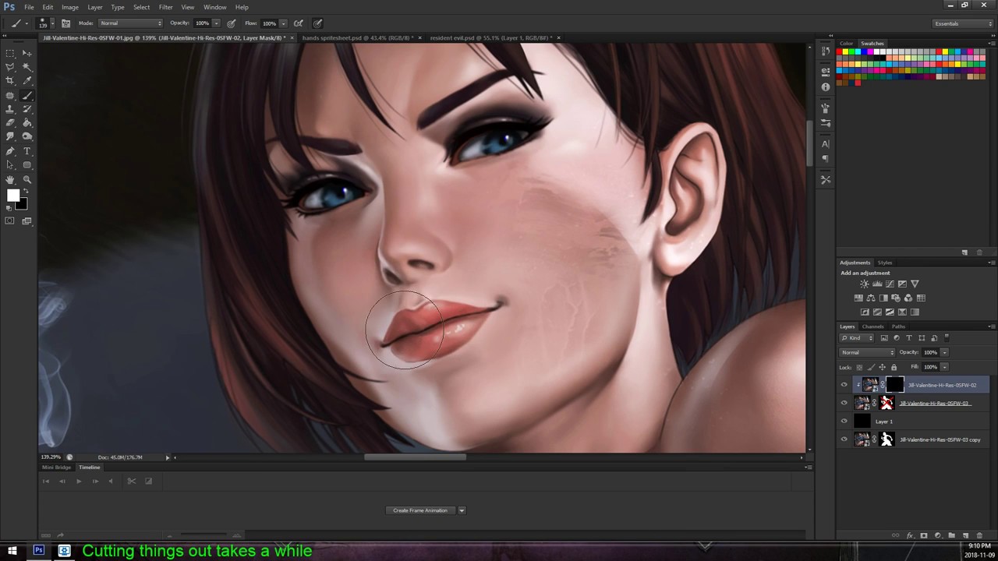The width and height of the screenshot is (998, 561).
Task: Hide Layer 1 visibility eye
Action: tap(844, 422)
